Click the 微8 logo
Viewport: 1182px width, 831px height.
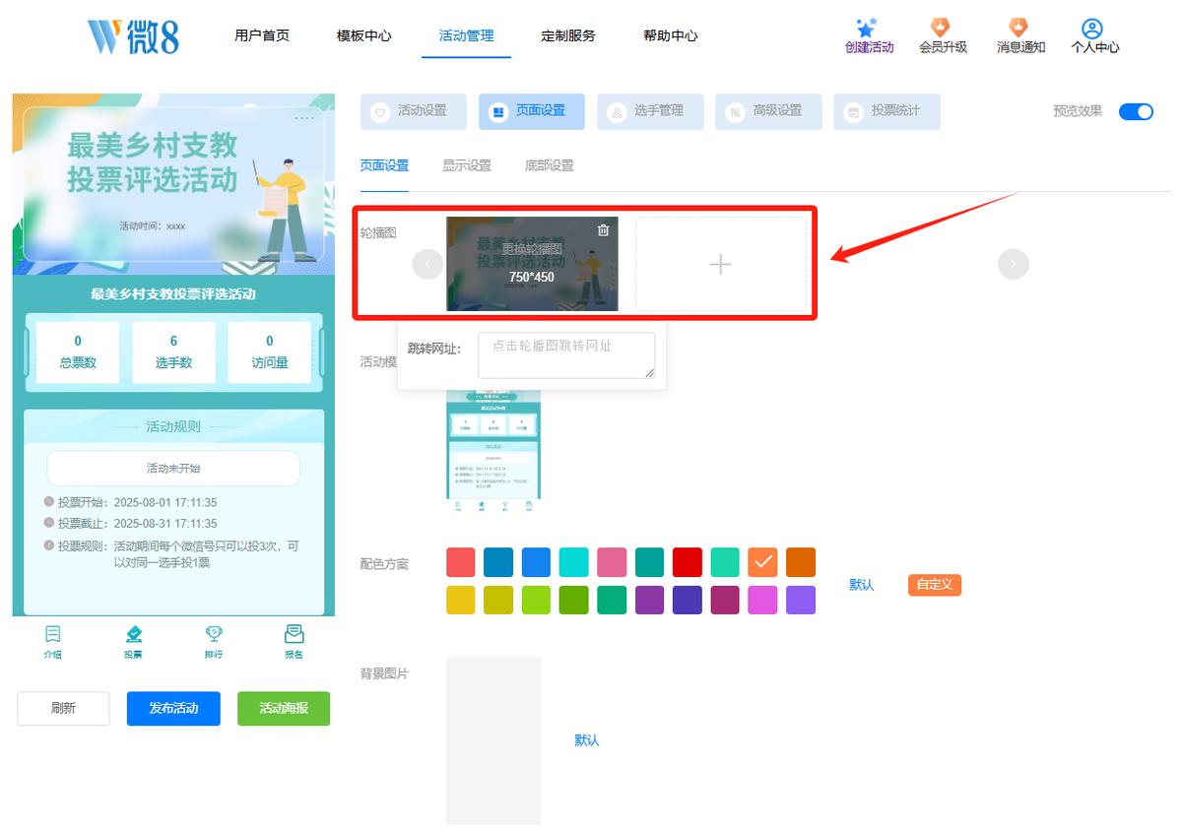[x=133, y=36]
